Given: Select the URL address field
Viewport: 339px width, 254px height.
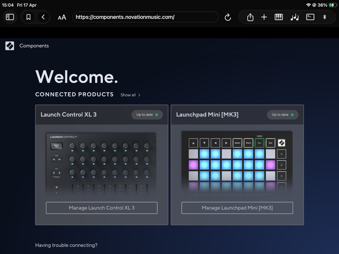Looking at the screenshot, I should [x=146, y=17].
